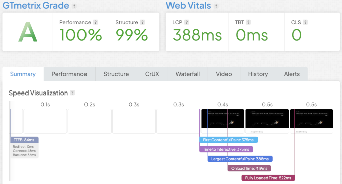Open the blank 0.1s filmstrip frame

(45, 121)
